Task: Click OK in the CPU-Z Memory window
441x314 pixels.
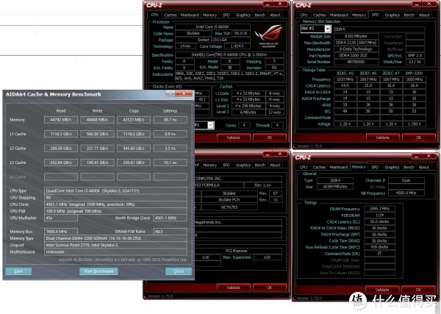Action: point(418,290)
